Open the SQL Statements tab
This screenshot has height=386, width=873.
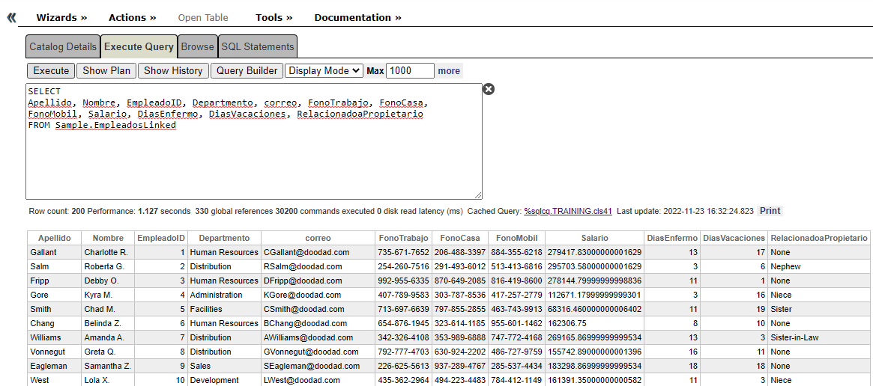tap(258, 46)
